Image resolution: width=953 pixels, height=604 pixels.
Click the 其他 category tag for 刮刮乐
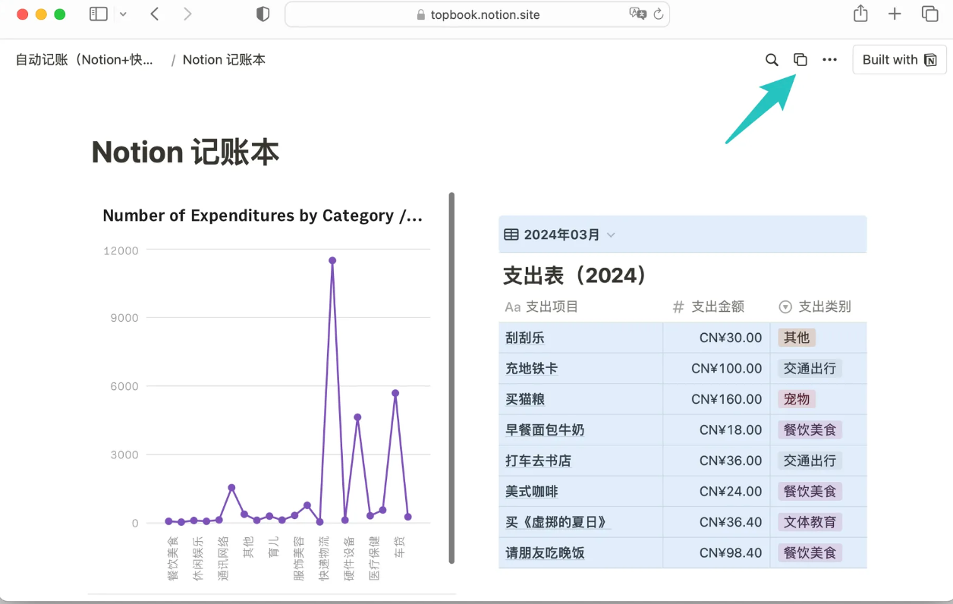797,338
